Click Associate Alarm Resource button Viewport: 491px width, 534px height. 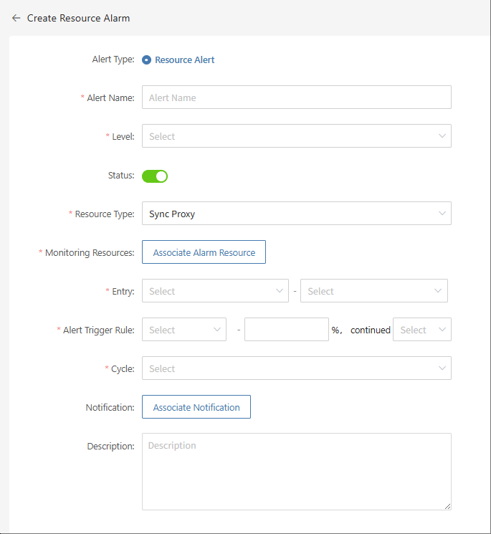coord(204,252)
